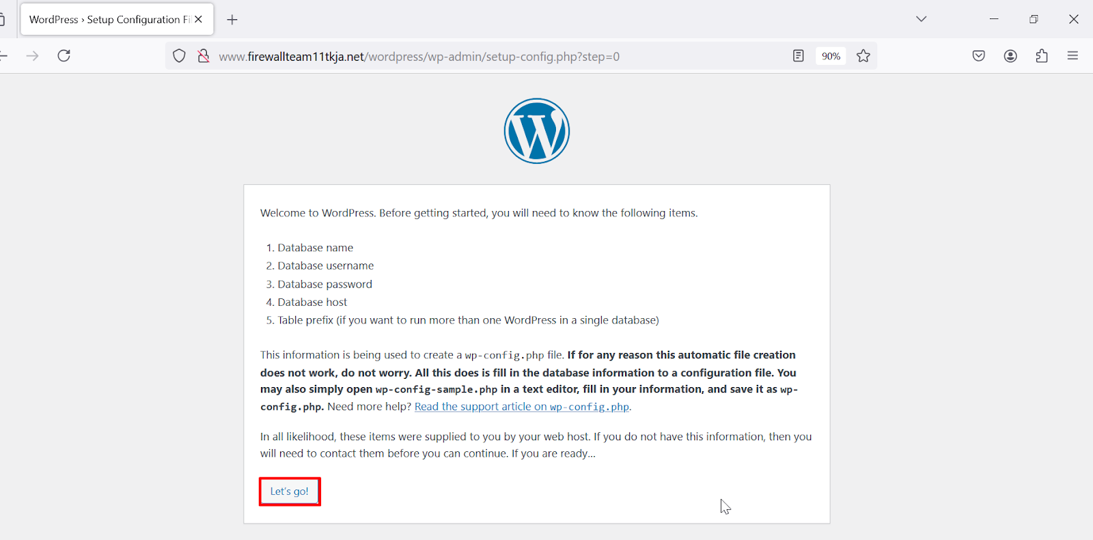Screen dimensions: 1093x540
Task: Select the WordPress Setup Configuration tab
Action: (x=117, y=19)
